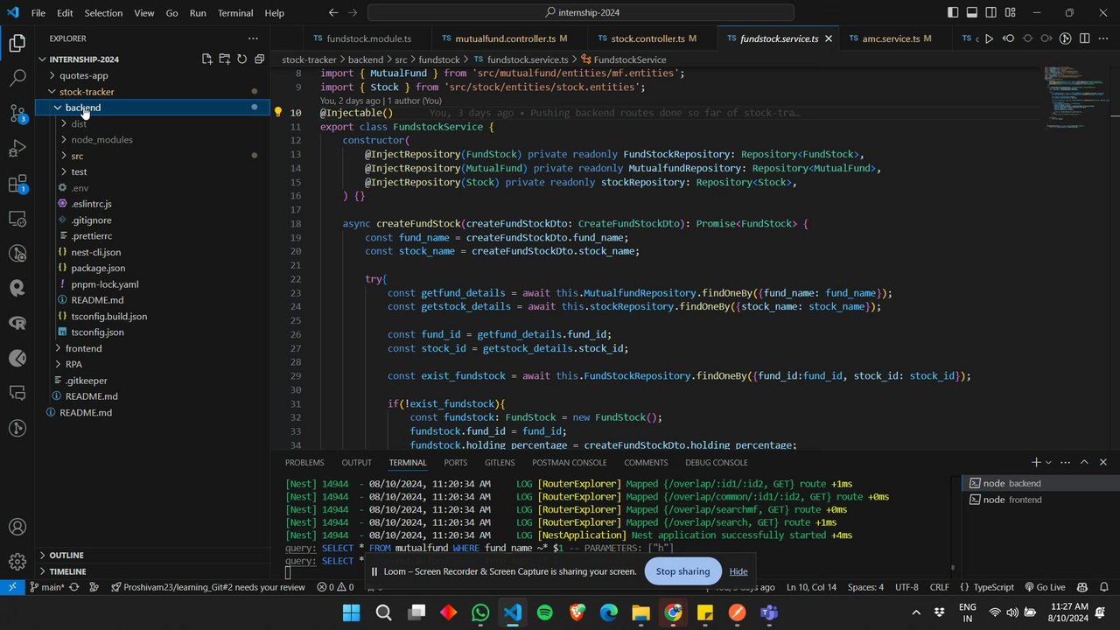
Task: Toggle the bottom panel layout button
Action: click(x=972, y=13)
